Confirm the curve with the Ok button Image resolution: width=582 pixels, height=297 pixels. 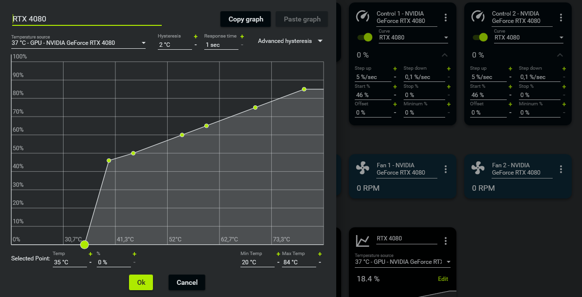(141, 282)
